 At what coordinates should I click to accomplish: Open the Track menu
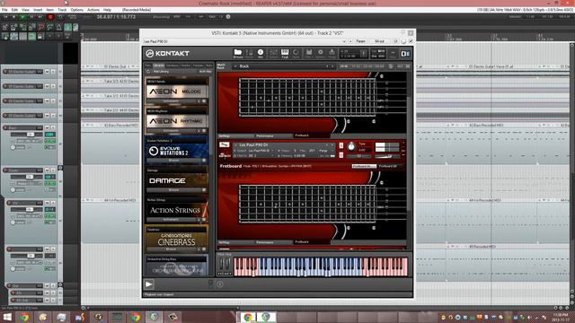[62, 10]
